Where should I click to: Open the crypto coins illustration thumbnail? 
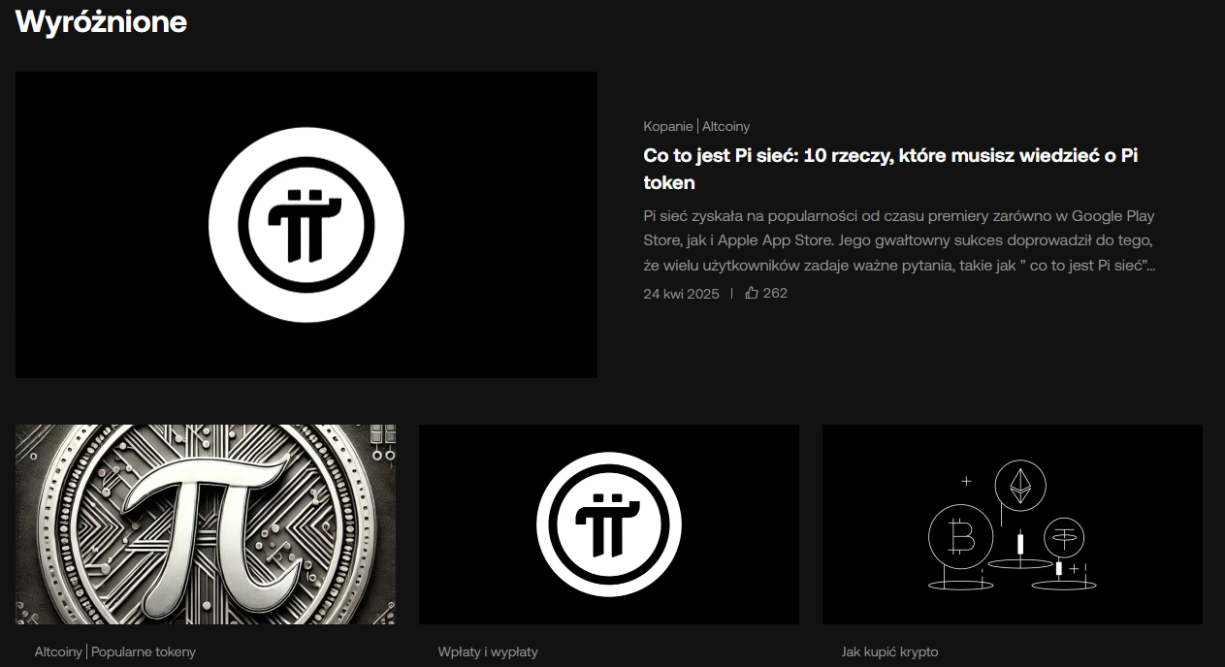[x=1013, y=524]
